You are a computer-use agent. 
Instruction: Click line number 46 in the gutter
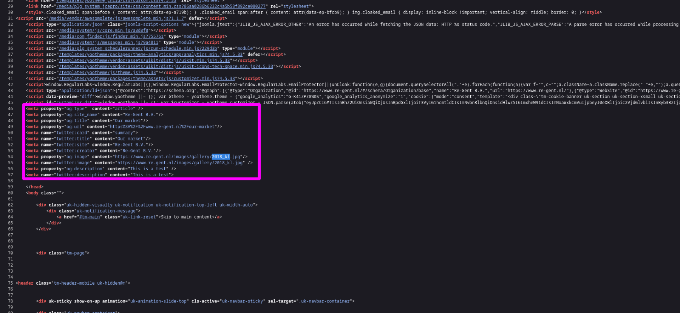(10, 109)
